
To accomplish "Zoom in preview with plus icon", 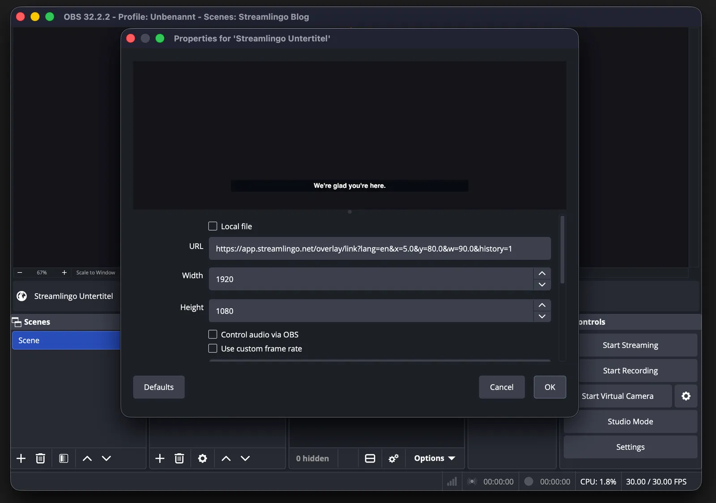I will [64, 272].
